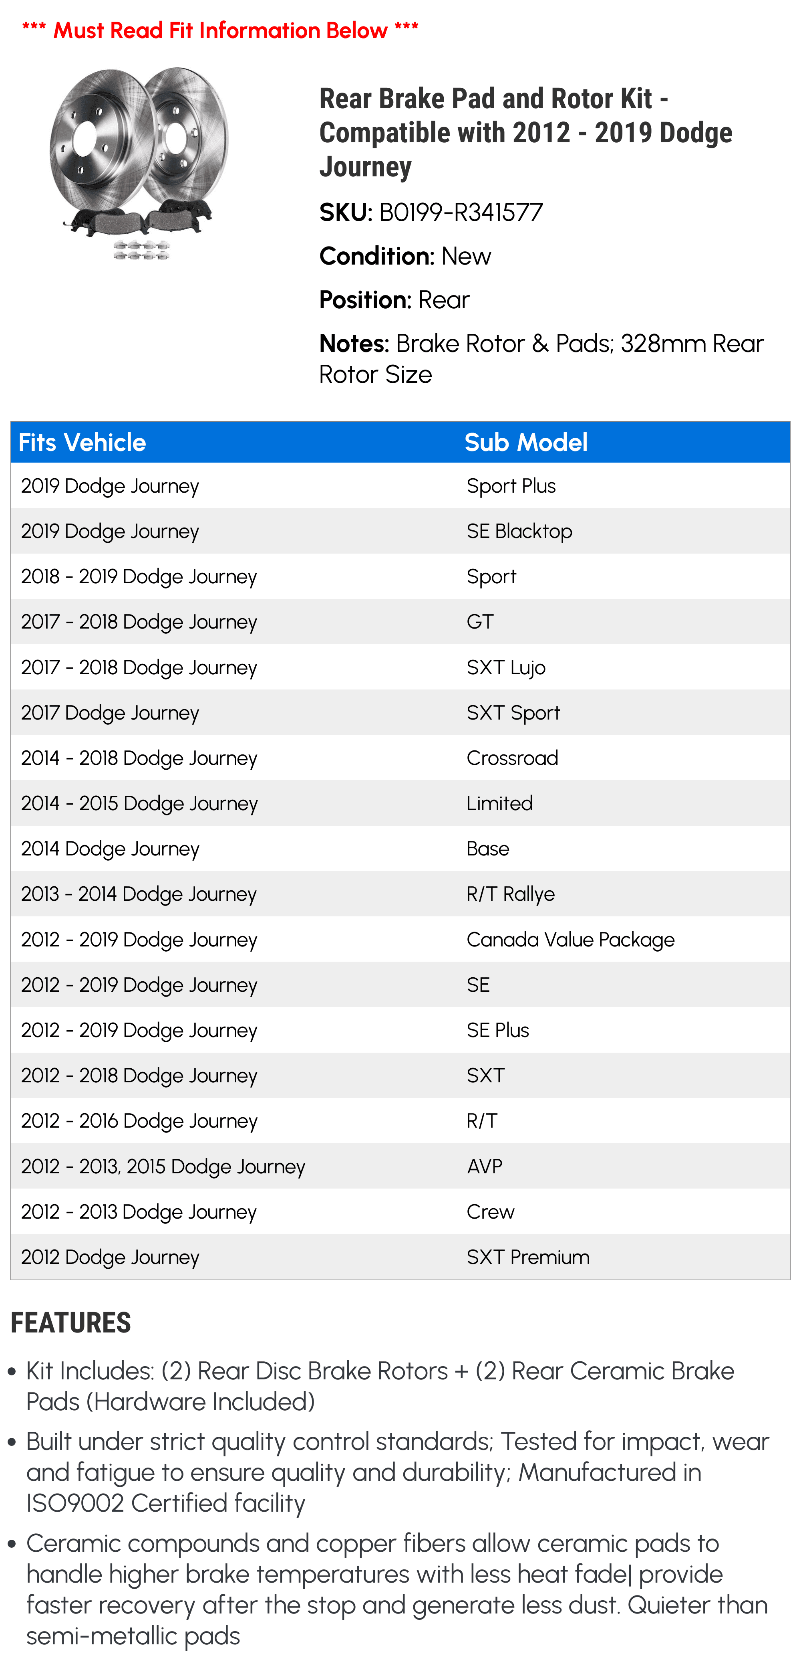801x1666 pixels.
Task: Click the Must Read Fit Information notice
Action: [x=220, y=30]
